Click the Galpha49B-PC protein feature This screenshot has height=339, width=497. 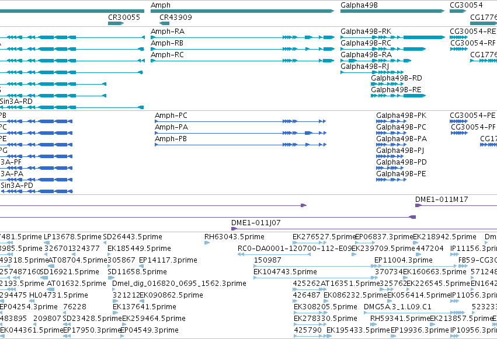tap(391, 133)
